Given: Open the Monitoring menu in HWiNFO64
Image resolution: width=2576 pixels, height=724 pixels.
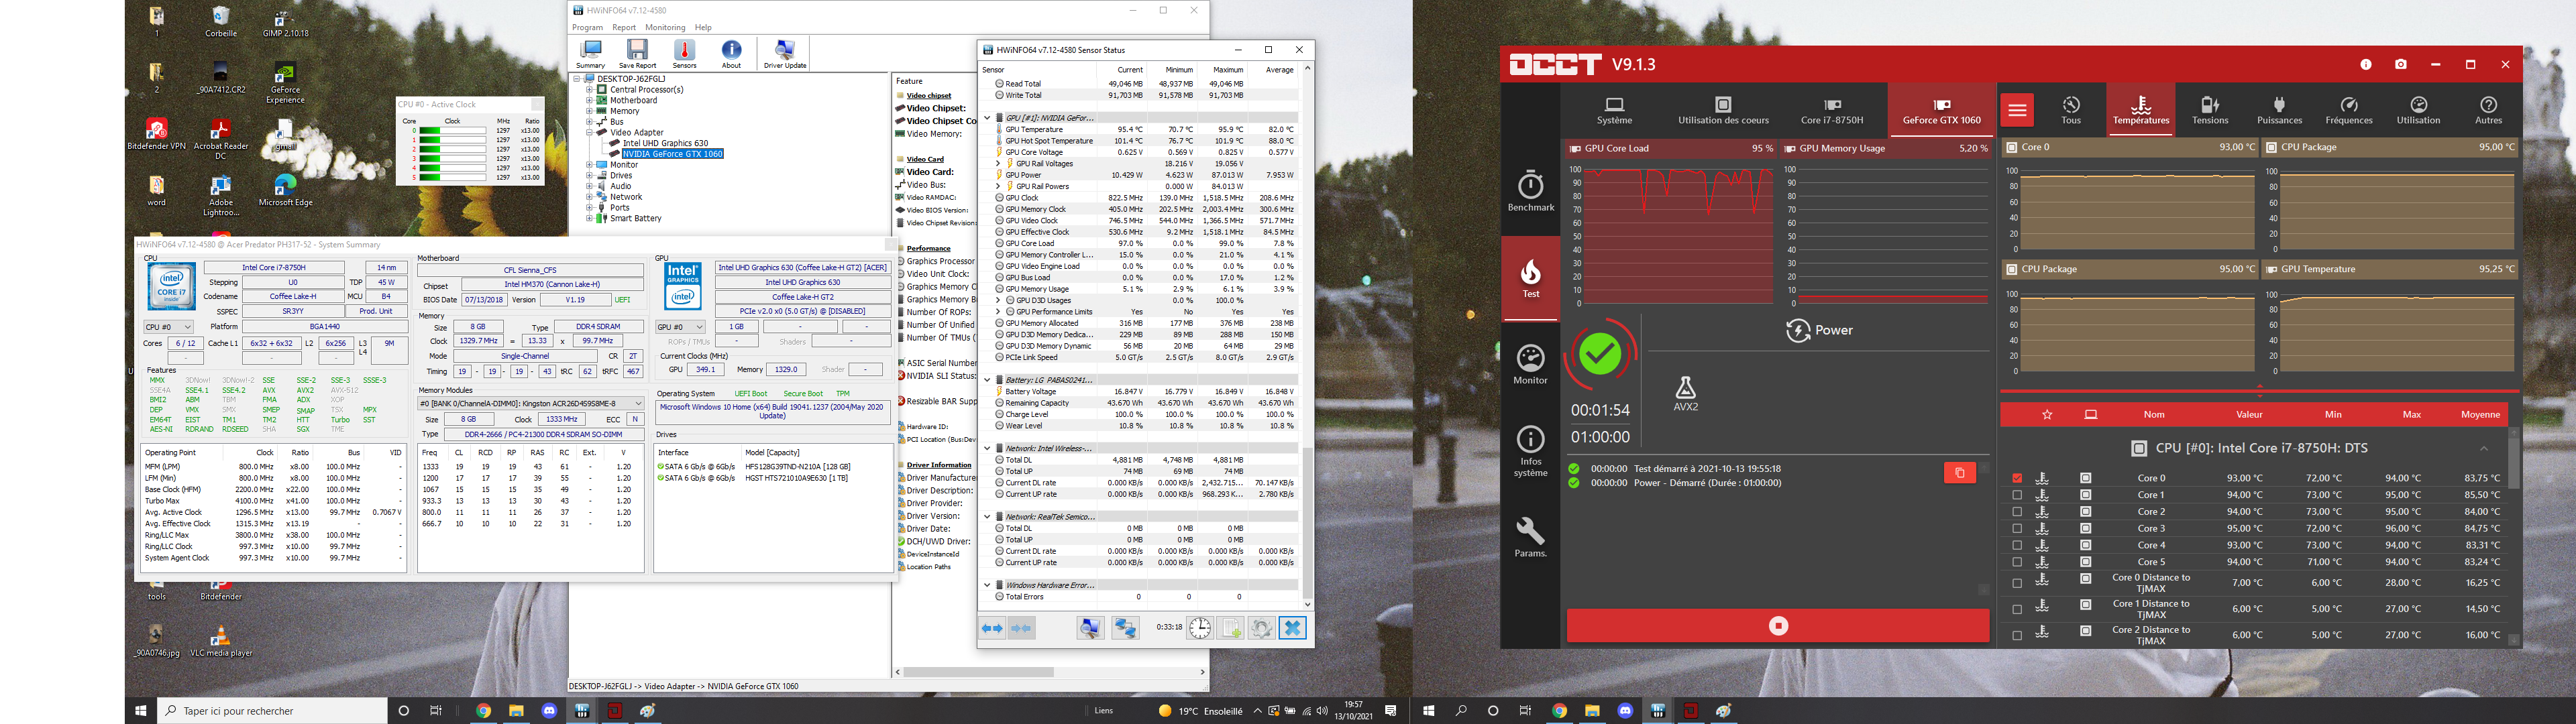Looking at the screenshot, I should coord(665,27).
